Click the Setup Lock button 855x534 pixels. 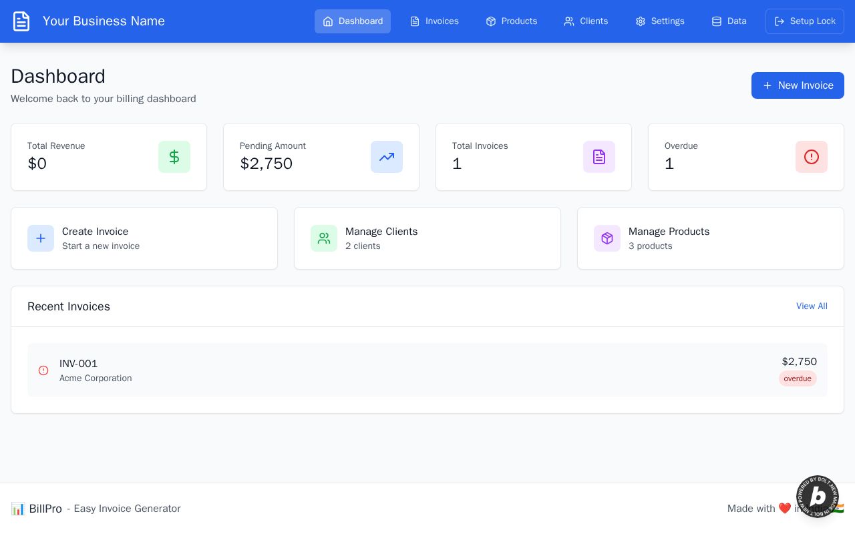pyautogui.click(x=805, y=21)
